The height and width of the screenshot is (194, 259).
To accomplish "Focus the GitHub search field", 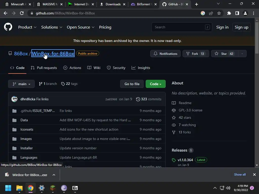I will [182, 27].
